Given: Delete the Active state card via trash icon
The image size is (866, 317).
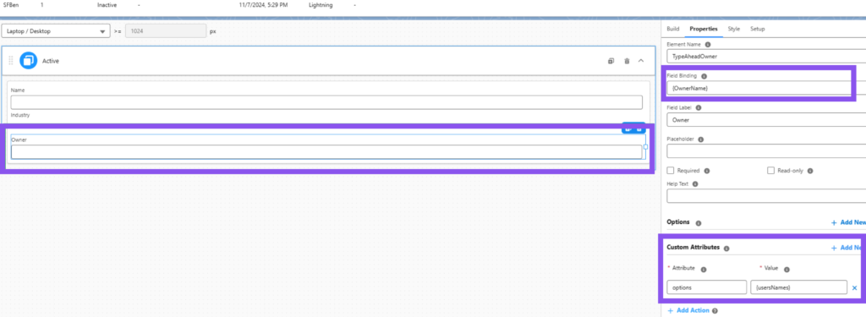Looking at the screenshot, I should tap(627, 61).
